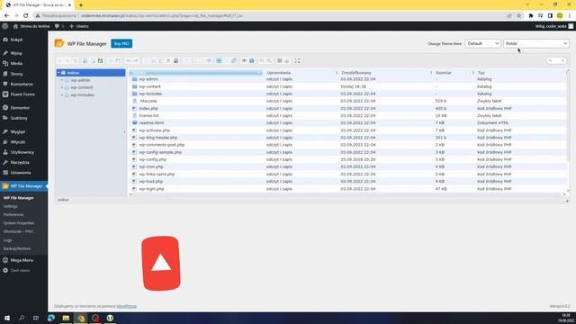
Task: Click the file manager search field
Action: pos(556,60)
